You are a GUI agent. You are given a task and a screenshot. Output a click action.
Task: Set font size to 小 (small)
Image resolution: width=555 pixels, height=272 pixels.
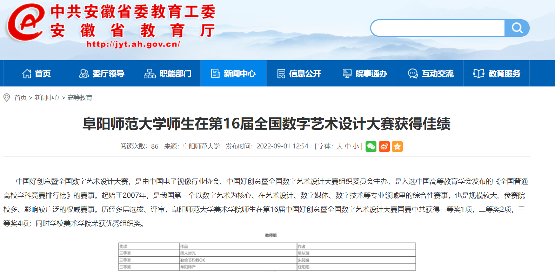click(356, 146)
